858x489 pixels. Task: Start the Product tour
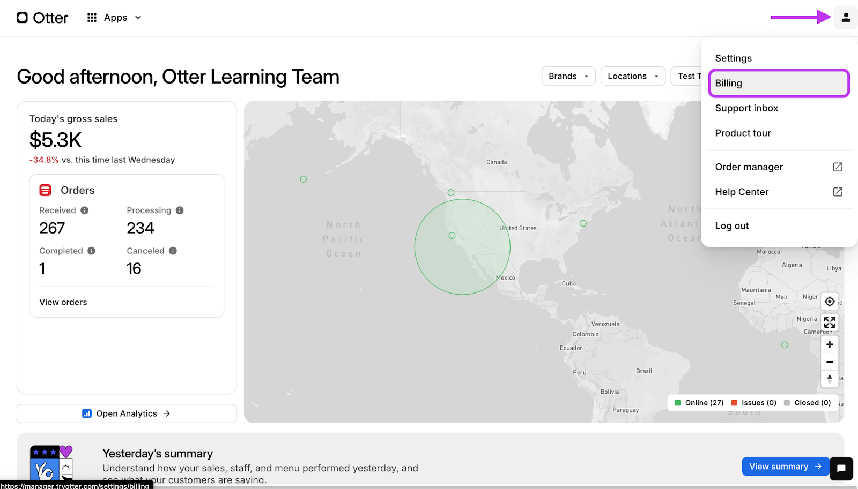coord(743,133)
